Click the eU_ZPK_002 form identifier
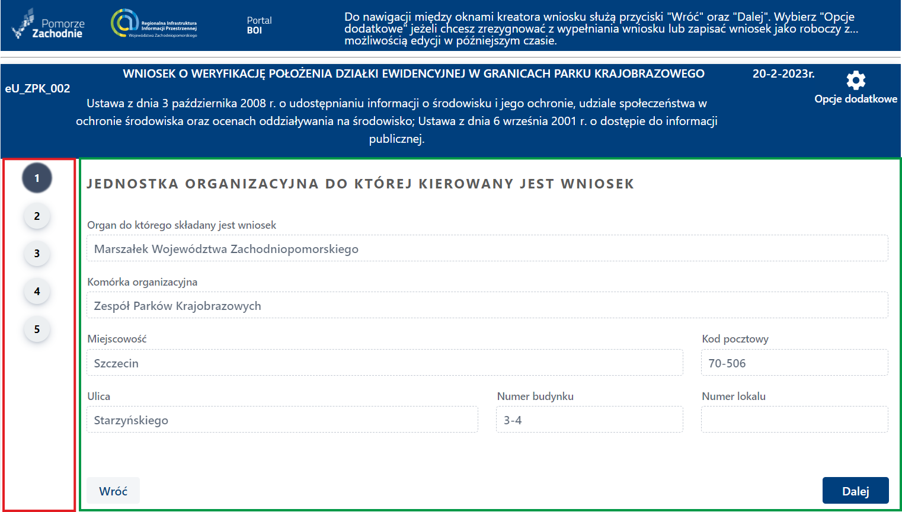Image resolution: width=902 pixels, height=512 pixels. coord(37,88)
